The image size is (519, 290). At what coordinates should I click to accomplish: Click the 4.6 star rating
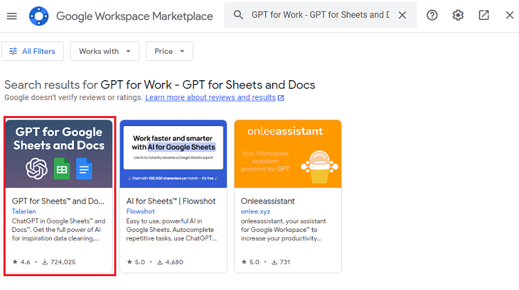[21, 262]
